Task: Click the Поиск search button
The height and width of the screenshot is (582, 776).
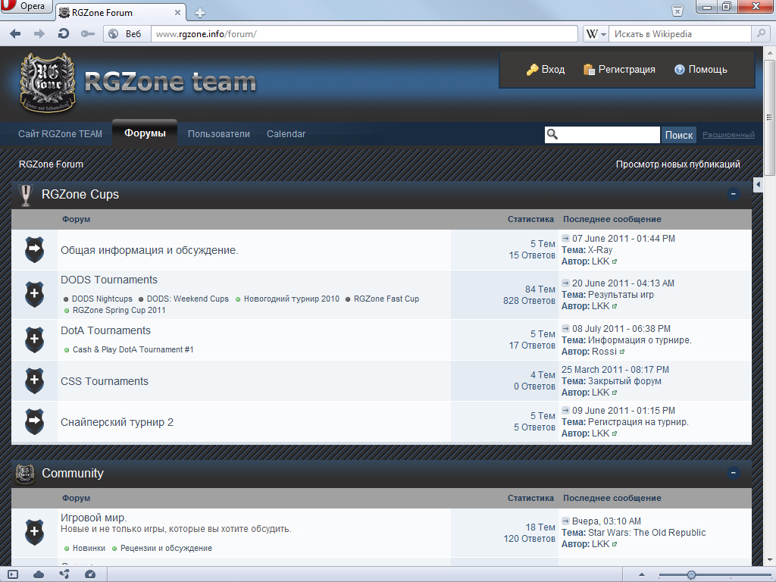Action: (678, 135)
